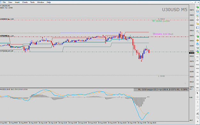Show the Market Watch panel

197,16
